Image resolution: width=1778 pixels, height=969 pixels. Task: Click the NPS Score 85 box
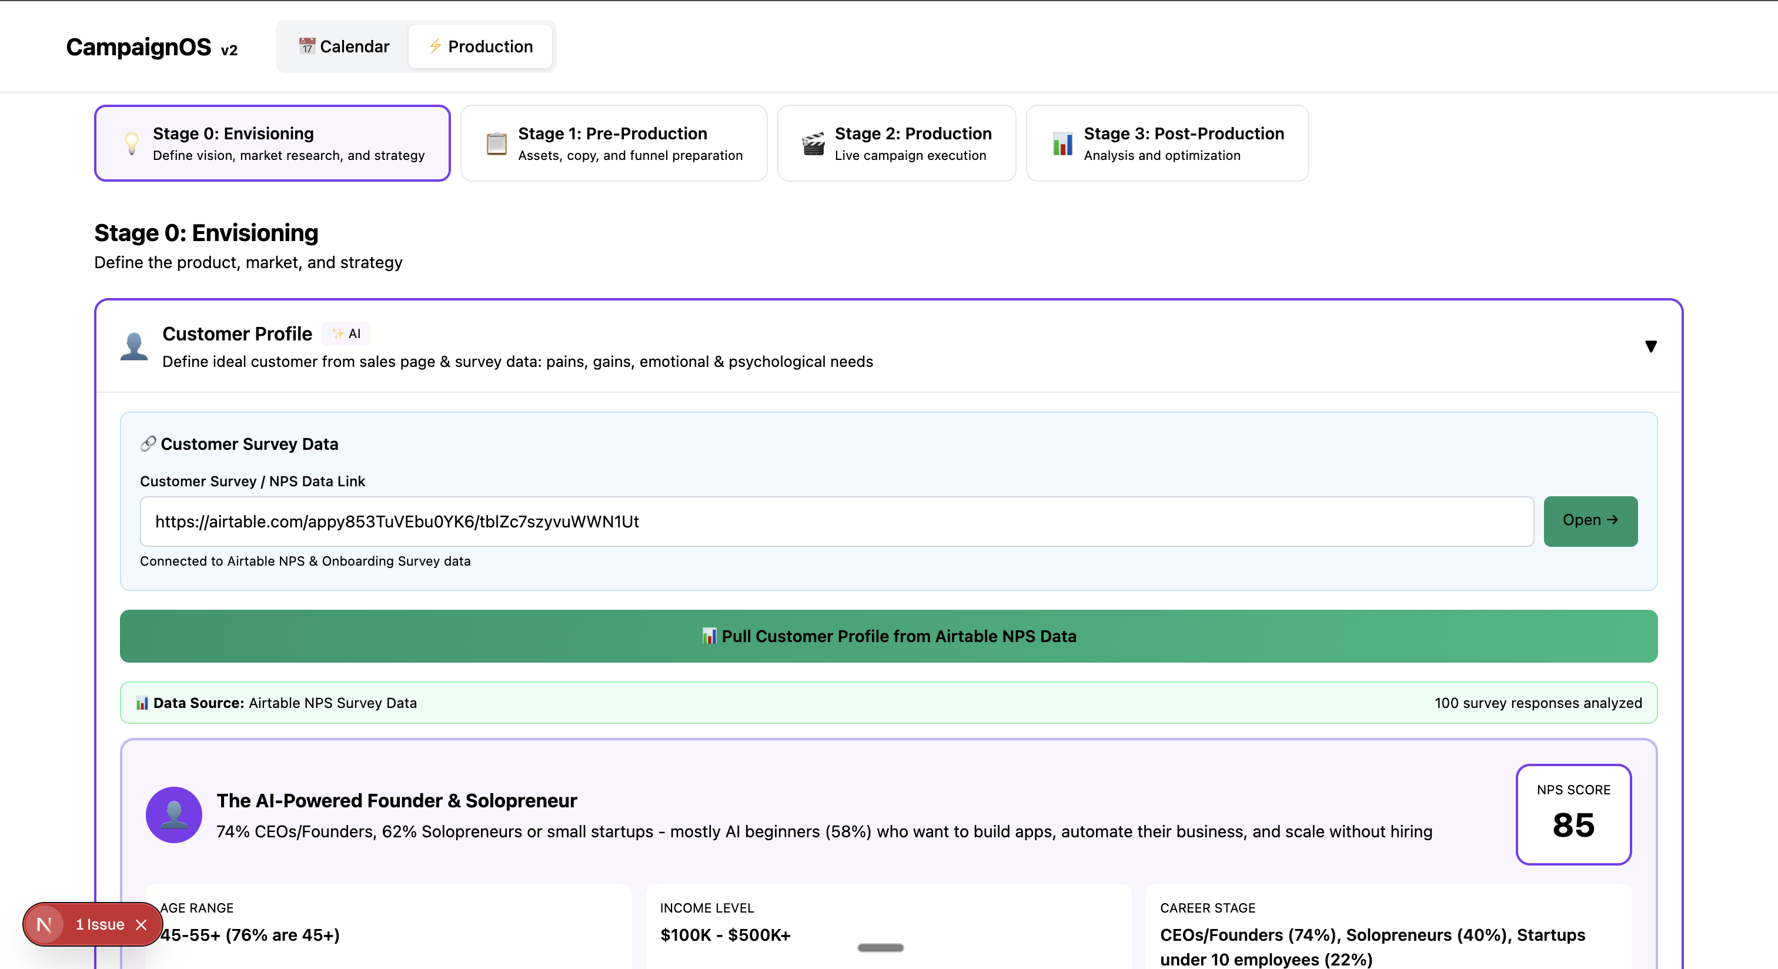(x=1573, y=814)
